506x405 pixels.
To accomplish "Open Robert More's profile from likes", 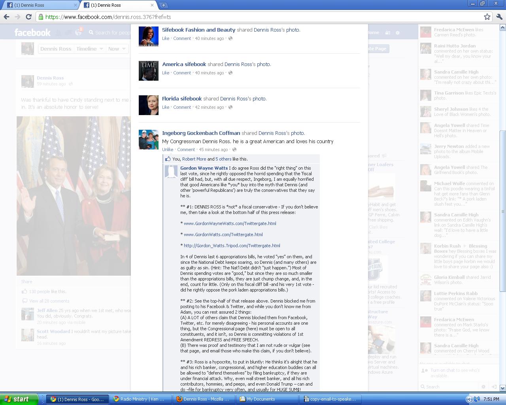I will pyautogui.click(x=194, y=159).
